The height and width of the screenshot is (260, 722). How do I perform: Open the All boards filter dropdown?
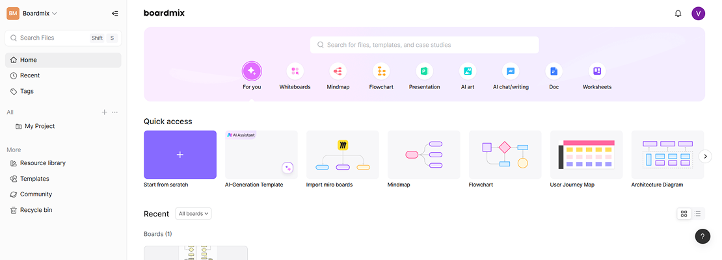pos(193,214)
